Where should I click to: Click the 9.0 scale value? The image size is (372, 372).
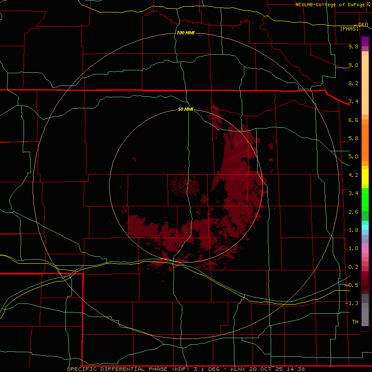pos(353,65)
